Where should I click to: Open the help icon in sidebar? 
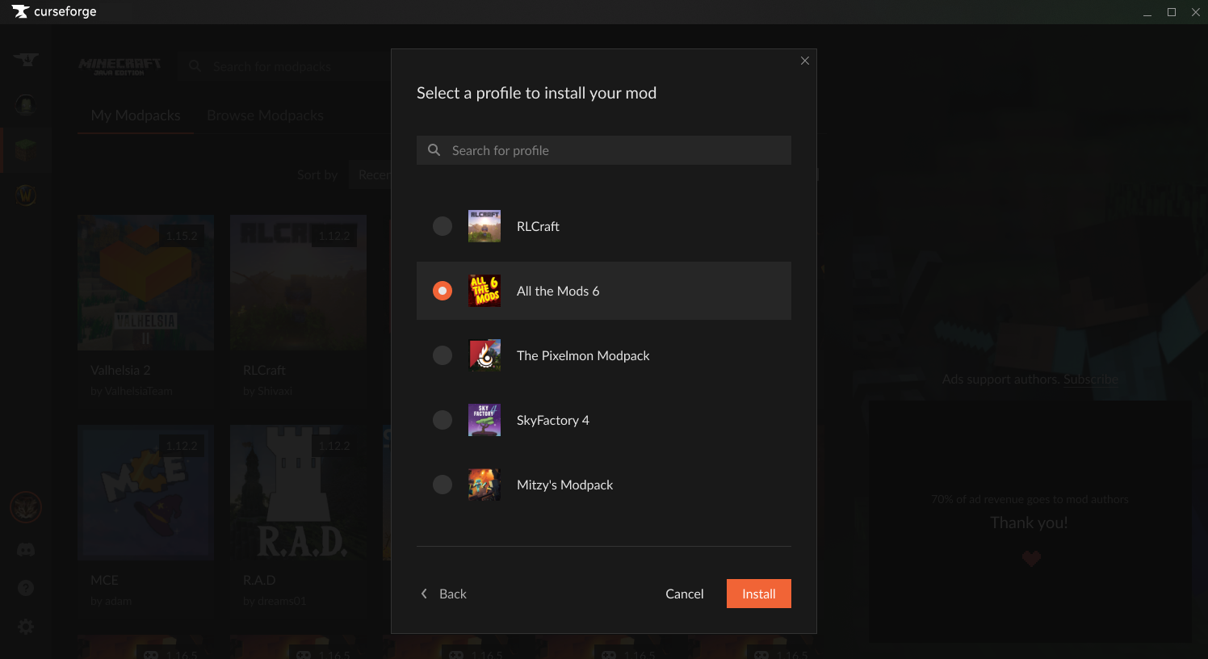coord(26,588)
